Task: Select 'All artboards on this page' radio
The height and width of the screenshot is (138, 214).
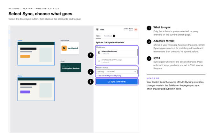Action: click(117, 61)
